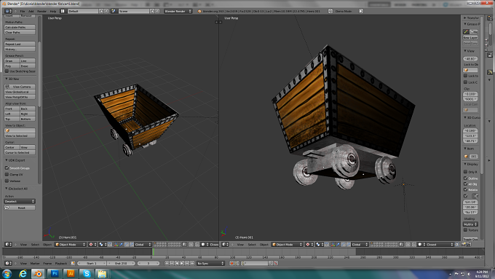The image size is (495, 279).
Task: Play animation in reverse in timeline
Action: coord(177,263)
